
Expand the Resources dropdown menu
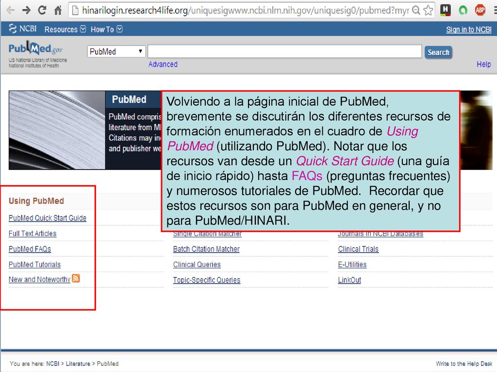(65, 30)
